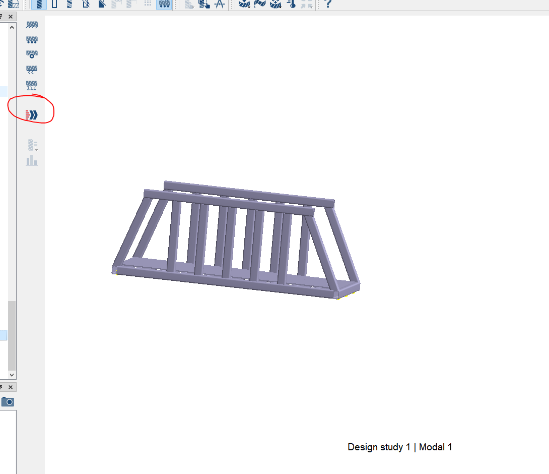The height and width of the screenshot is (474, 549).
Task: Toggle the highlighted hatched dots toolbar button
Action: click(x=164, y=5)
